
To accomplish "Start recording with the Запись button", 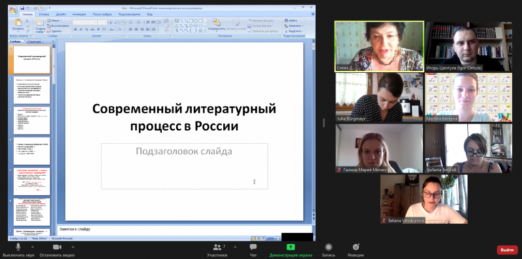I will click(329, 250).
